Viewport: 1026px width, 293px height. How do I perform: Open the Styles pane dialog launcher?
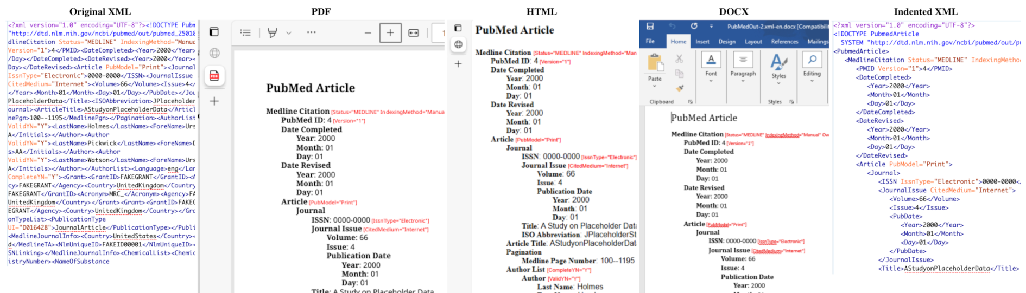tap(792, 102)
